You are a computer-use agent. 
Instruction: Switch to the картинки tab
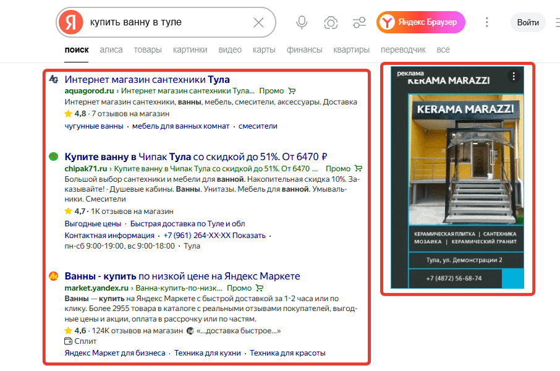190,49
